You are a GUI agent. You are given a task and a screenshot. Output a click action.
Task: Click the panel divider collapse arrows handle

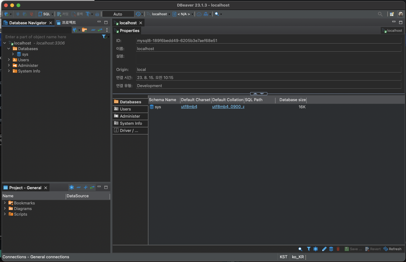click(259, 94)
